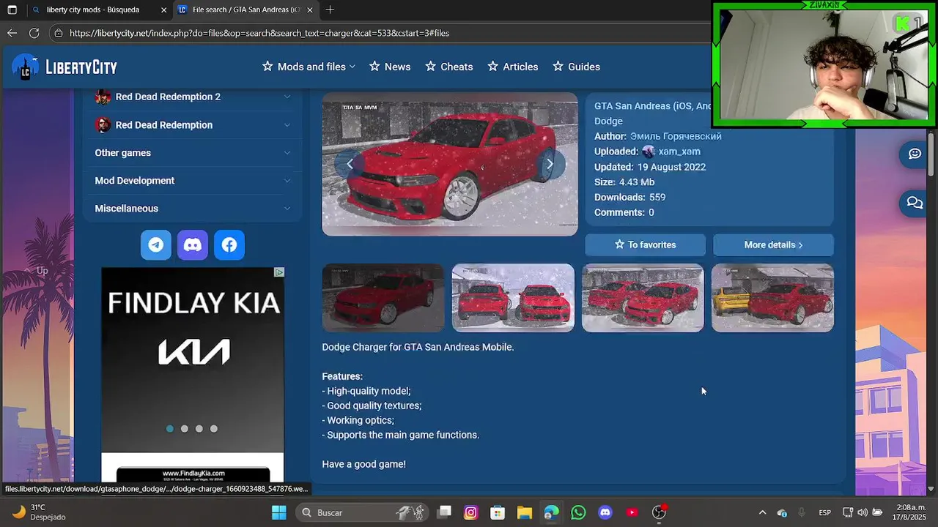Show next image in the car slideshow
The width and height of the screenshot is (938, 527).
(x=550, y=164)
